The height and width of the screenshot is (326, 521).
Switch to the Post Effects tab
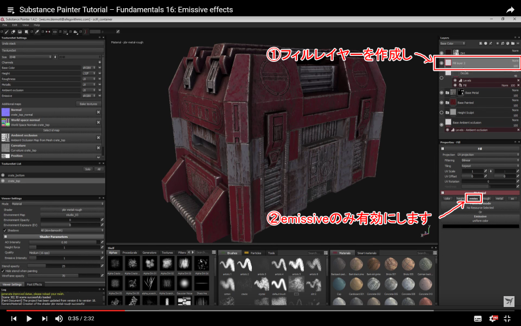coord(34,284)
